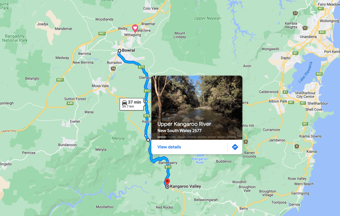Click the B73 shield near Barrengarry
Image resolution: width=340 pixels, height=216 pixels.
pyautogui.click(x=168, y=167)
